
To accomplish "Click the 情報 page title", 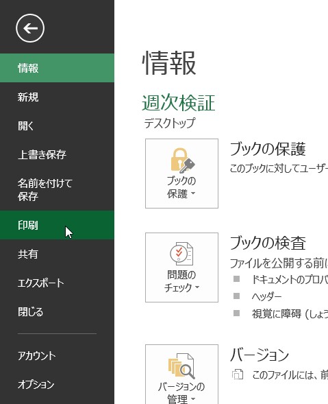I will pyautogui.click(x=169, y=63).
